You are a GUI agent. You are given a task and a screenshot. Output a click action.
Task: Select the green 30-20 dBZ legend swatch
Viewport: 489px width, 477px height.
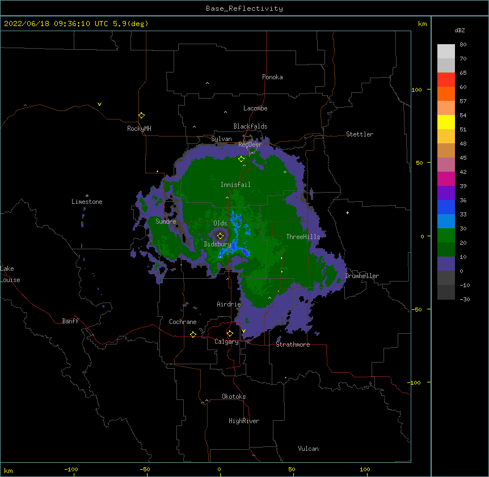point(446,236)
